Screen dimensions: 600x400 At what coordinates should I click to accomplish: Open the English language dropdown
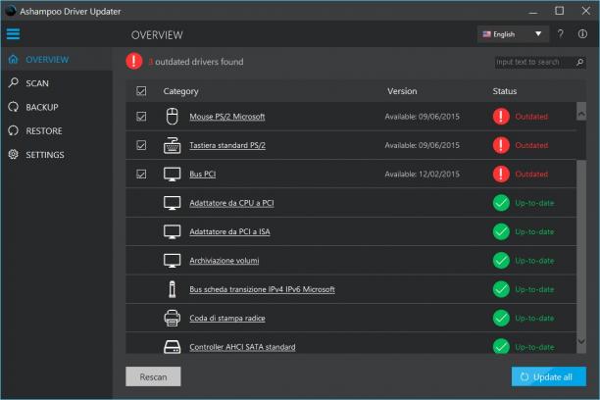[513, 34]
